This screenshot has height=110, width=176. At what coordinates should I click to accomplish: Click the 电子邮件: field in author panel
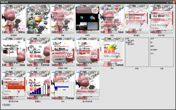tap(154, 50)
